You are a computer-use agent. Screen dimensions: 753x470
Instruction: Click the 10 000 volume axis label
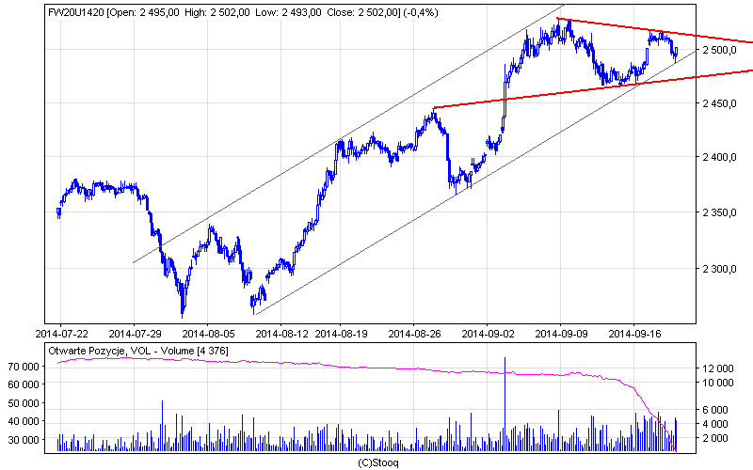718,383
